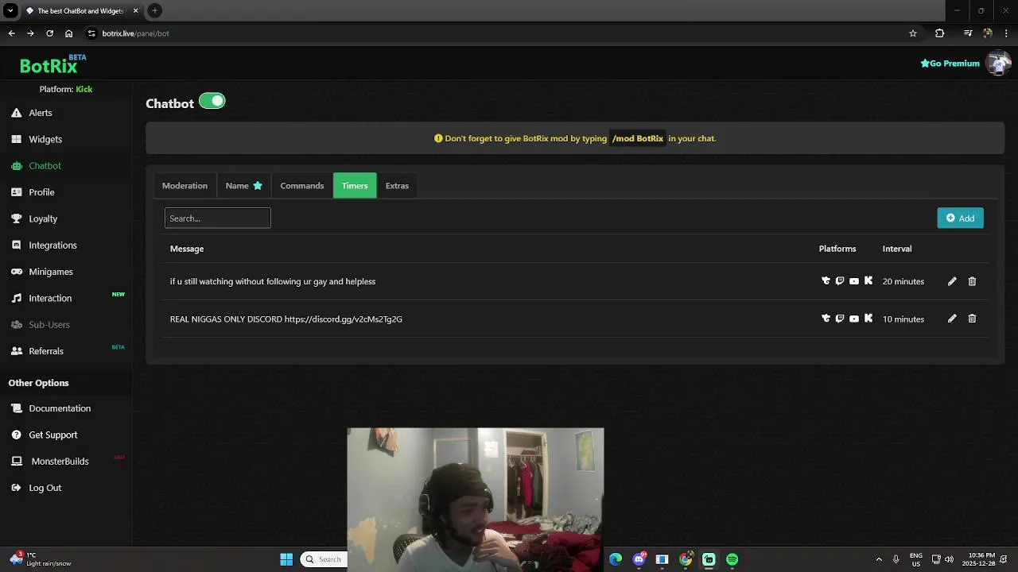Click the Kick icon on the 20 minutes timer
1018x572 pixels.
point(868,281)
